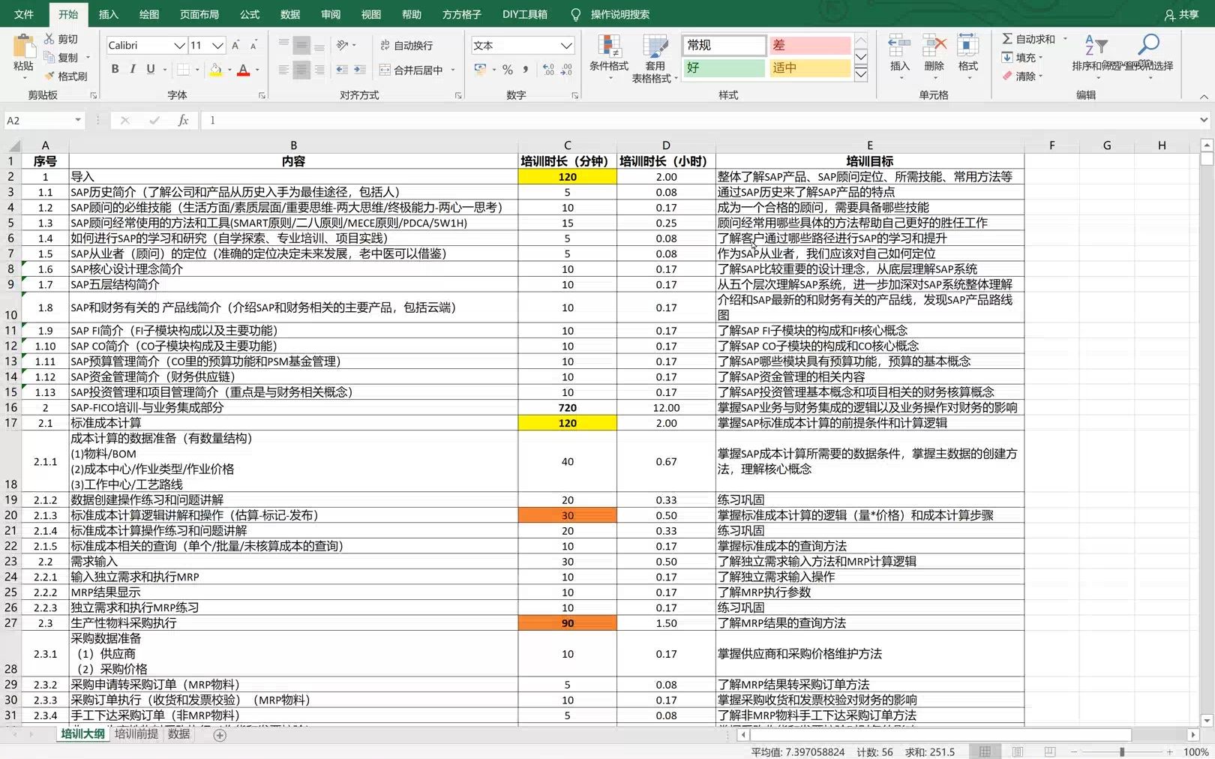Decrease font size with small A
This screenshot has width=1215, height=759.
253,45
